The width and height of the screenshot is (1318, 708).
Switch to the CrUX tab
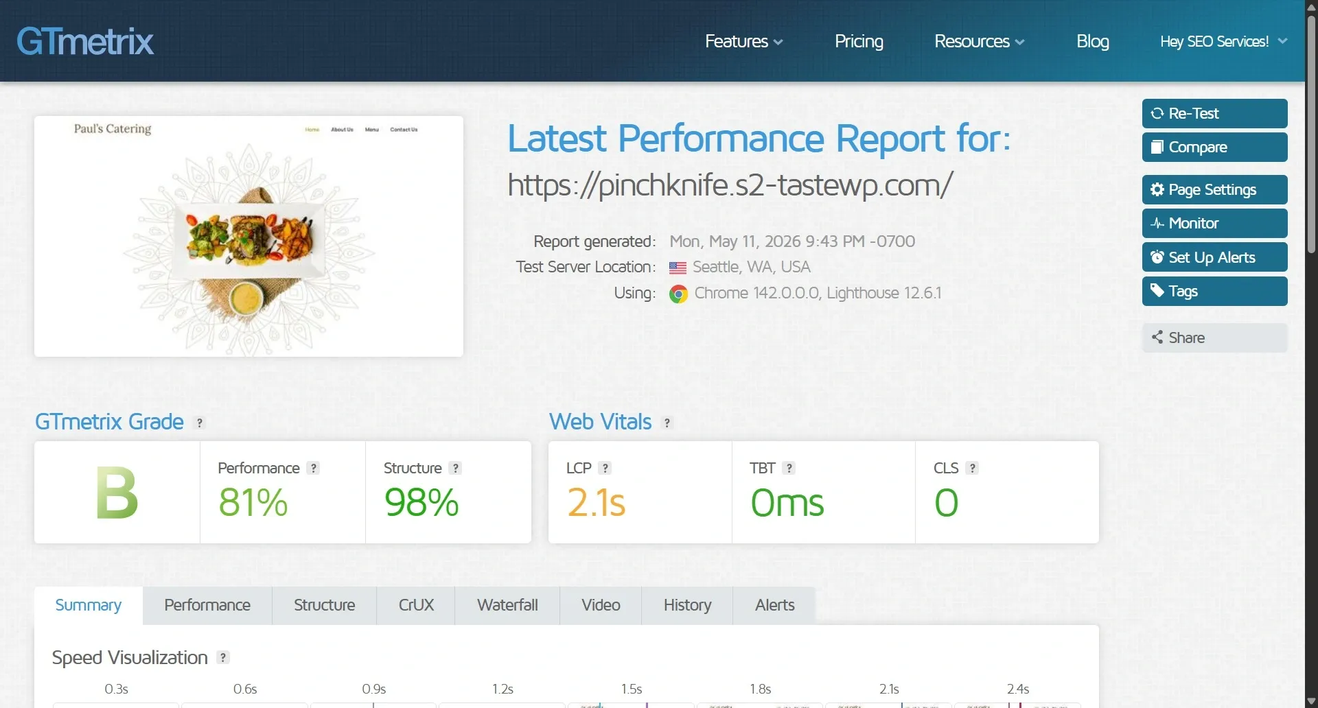tap(416, 605)
